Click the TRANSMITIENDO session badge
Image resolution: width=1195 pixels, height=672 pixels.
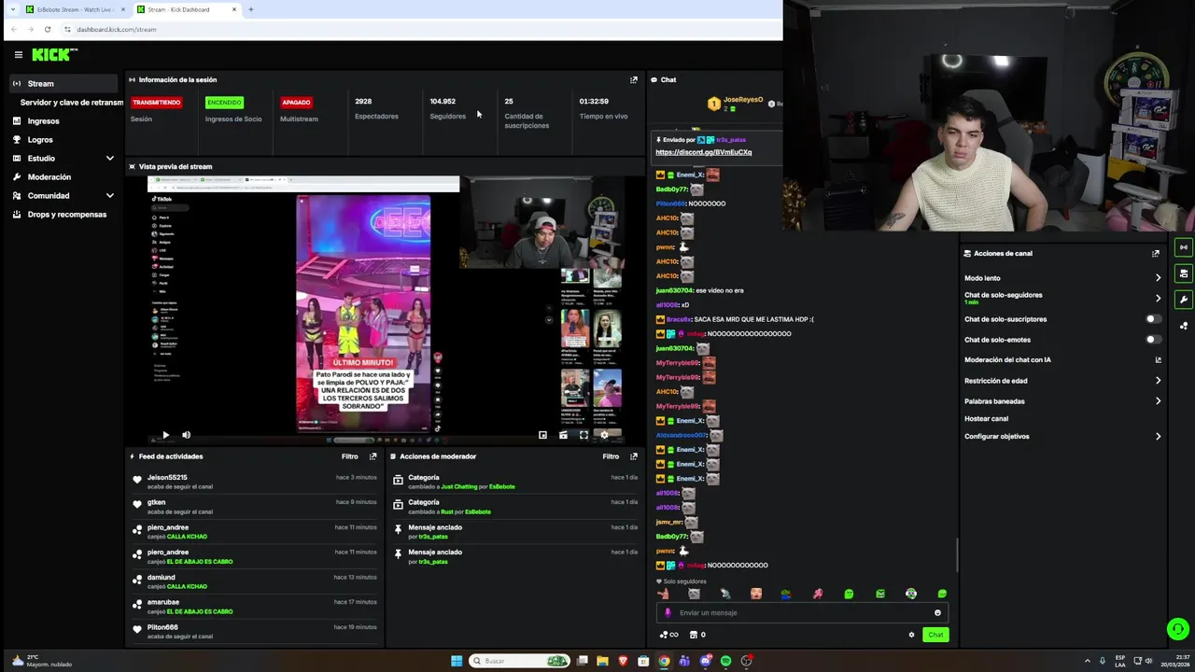[156, 102]
